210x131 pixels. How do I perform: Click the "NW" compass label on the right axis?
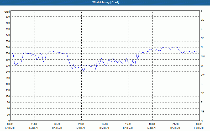click(x=203, y=57)
